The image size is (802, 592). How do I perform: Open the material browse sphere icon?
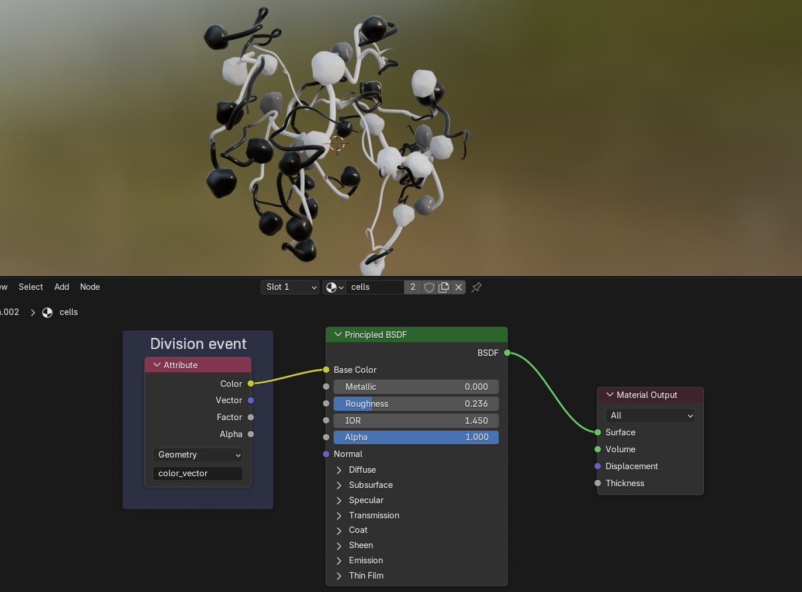tap(334, 287)
